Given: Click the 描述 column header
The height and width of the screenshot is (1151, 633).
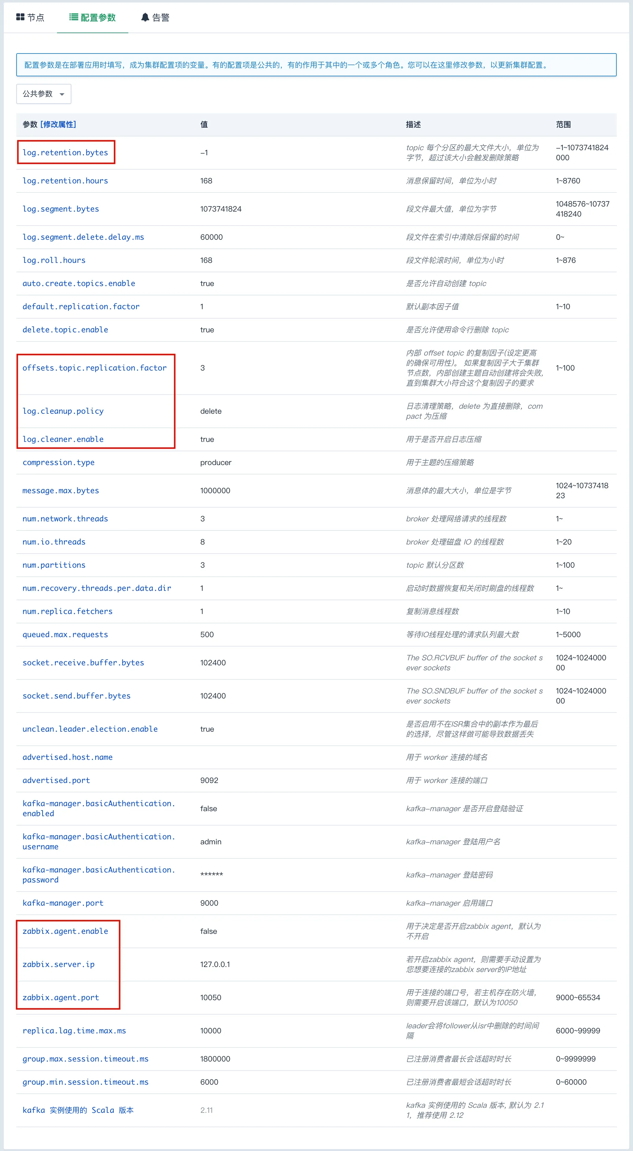Looking at the screenshot, I should pos(413,124).
